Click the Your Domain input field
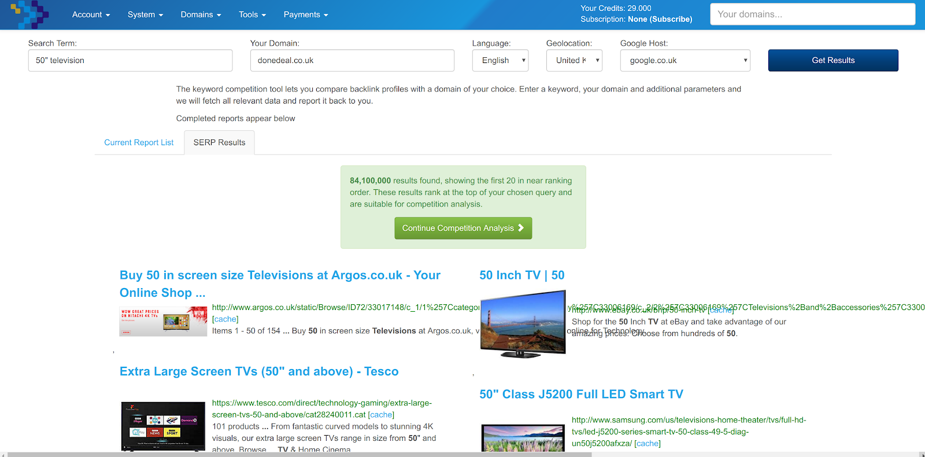925x457 pixels. [x=352, y=60]
